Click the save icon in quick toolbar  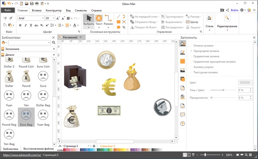[32, 4]
